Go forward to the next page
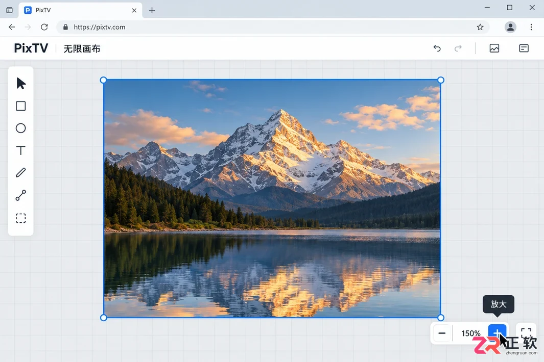The width and height of the screenshot is (544, 362). tap(28, 27)
